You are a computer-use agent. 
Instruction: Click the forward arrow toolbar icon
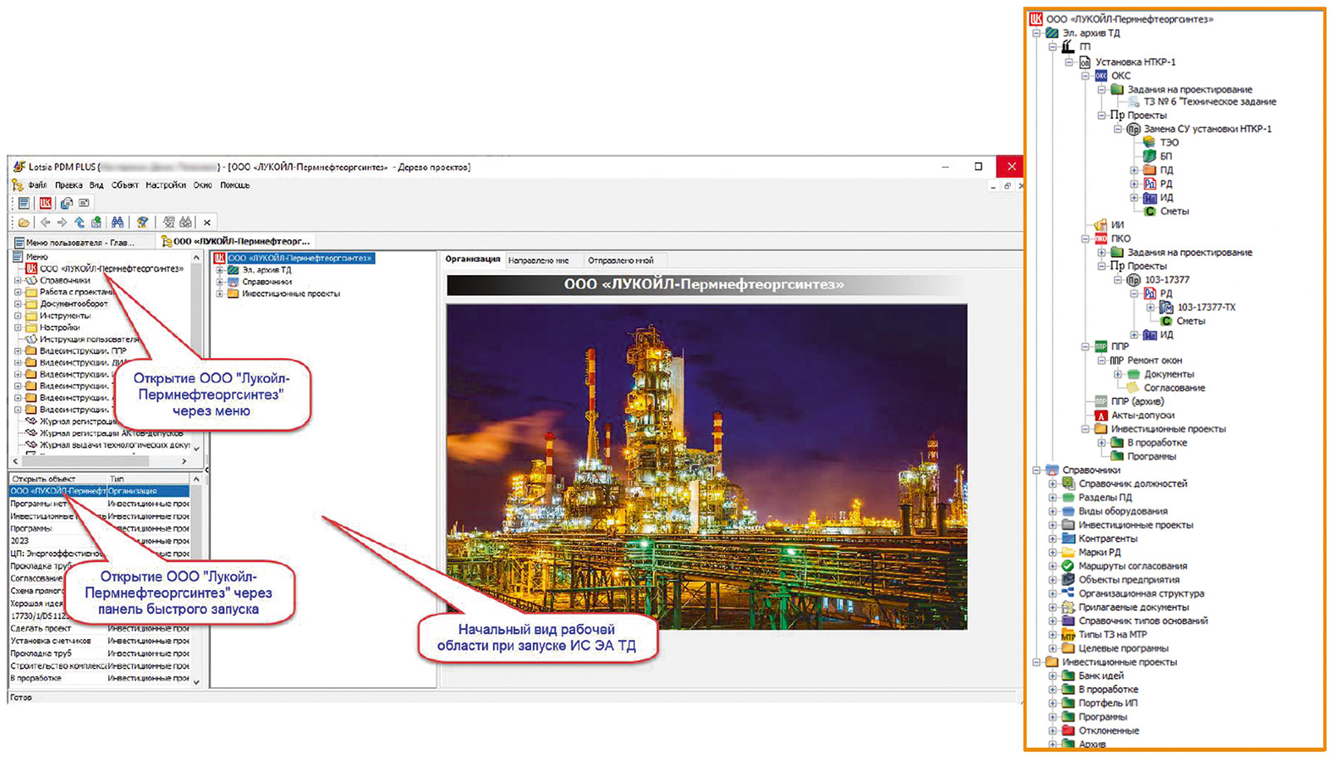click(x=62, y=222)
